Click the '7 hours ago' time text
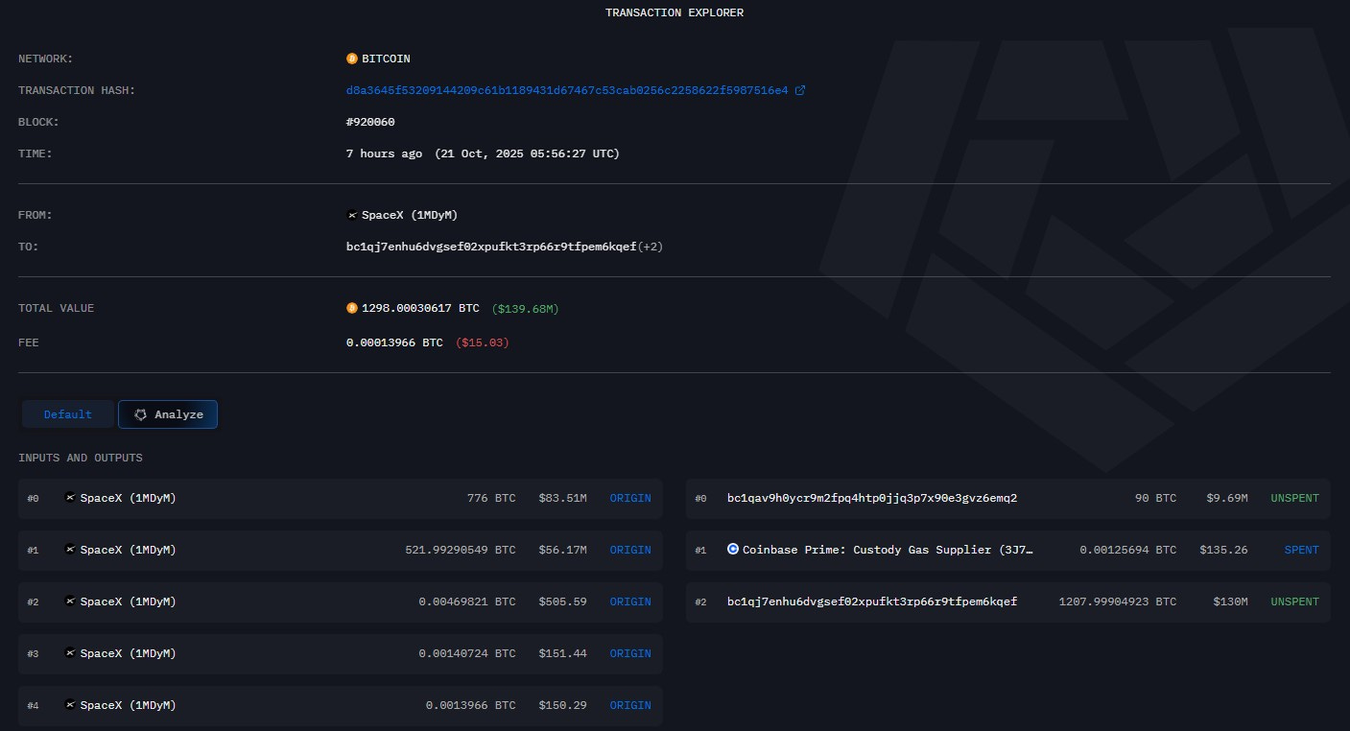Viewport: 1350px width, 731px height. pyautogui.click(x=384, y=153)
